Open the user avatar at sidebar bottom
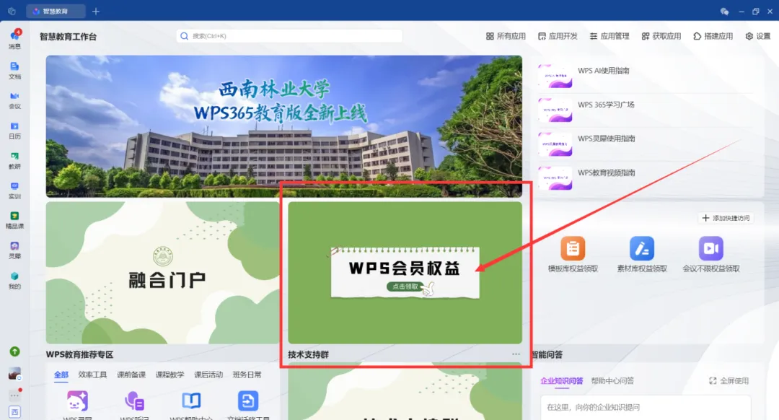This screenshot has width=779, height=420. (x=15, y=373)
